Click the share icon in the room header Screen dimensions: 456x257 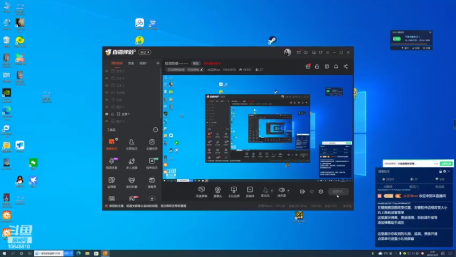pos(345,66)
